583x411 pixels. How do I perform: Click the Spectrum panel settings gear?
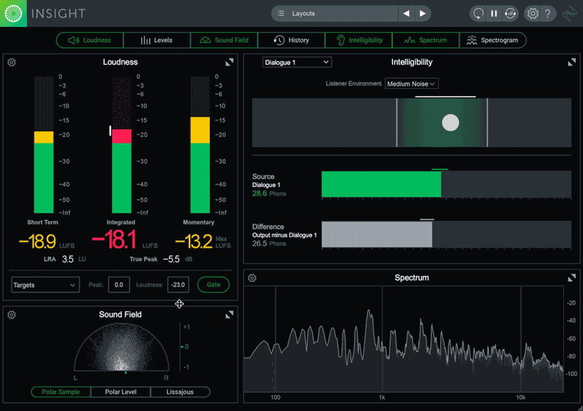252,278
